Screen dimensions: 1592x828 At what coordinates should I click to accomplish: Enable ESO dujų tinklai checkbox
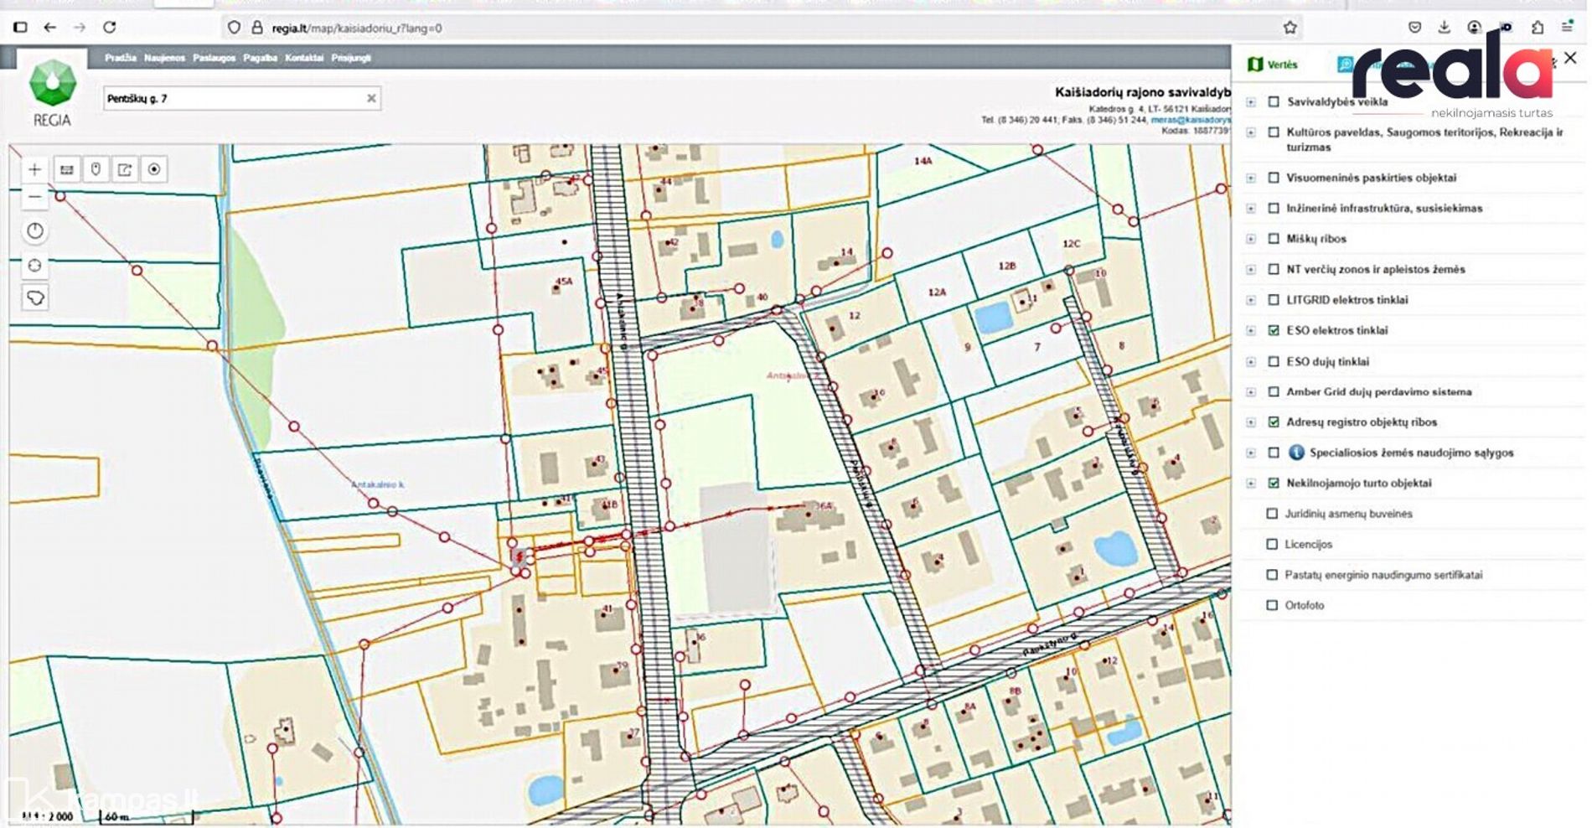pos(1274,361)
